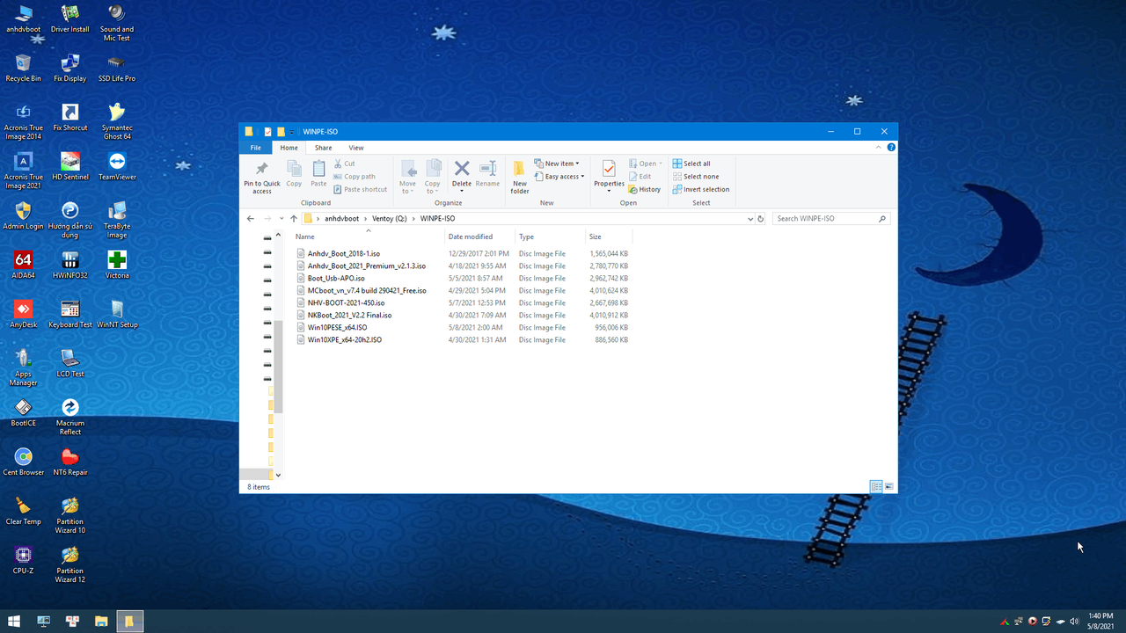Open CPU-Z desktop icon
The image size is (1126, 633).
point(24,561)
